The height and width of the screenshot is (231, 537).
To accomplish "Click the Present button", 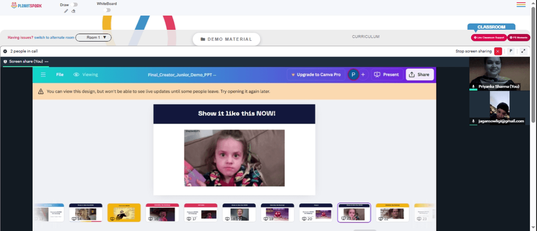I will pyautogui.click(x=387, y=74).
